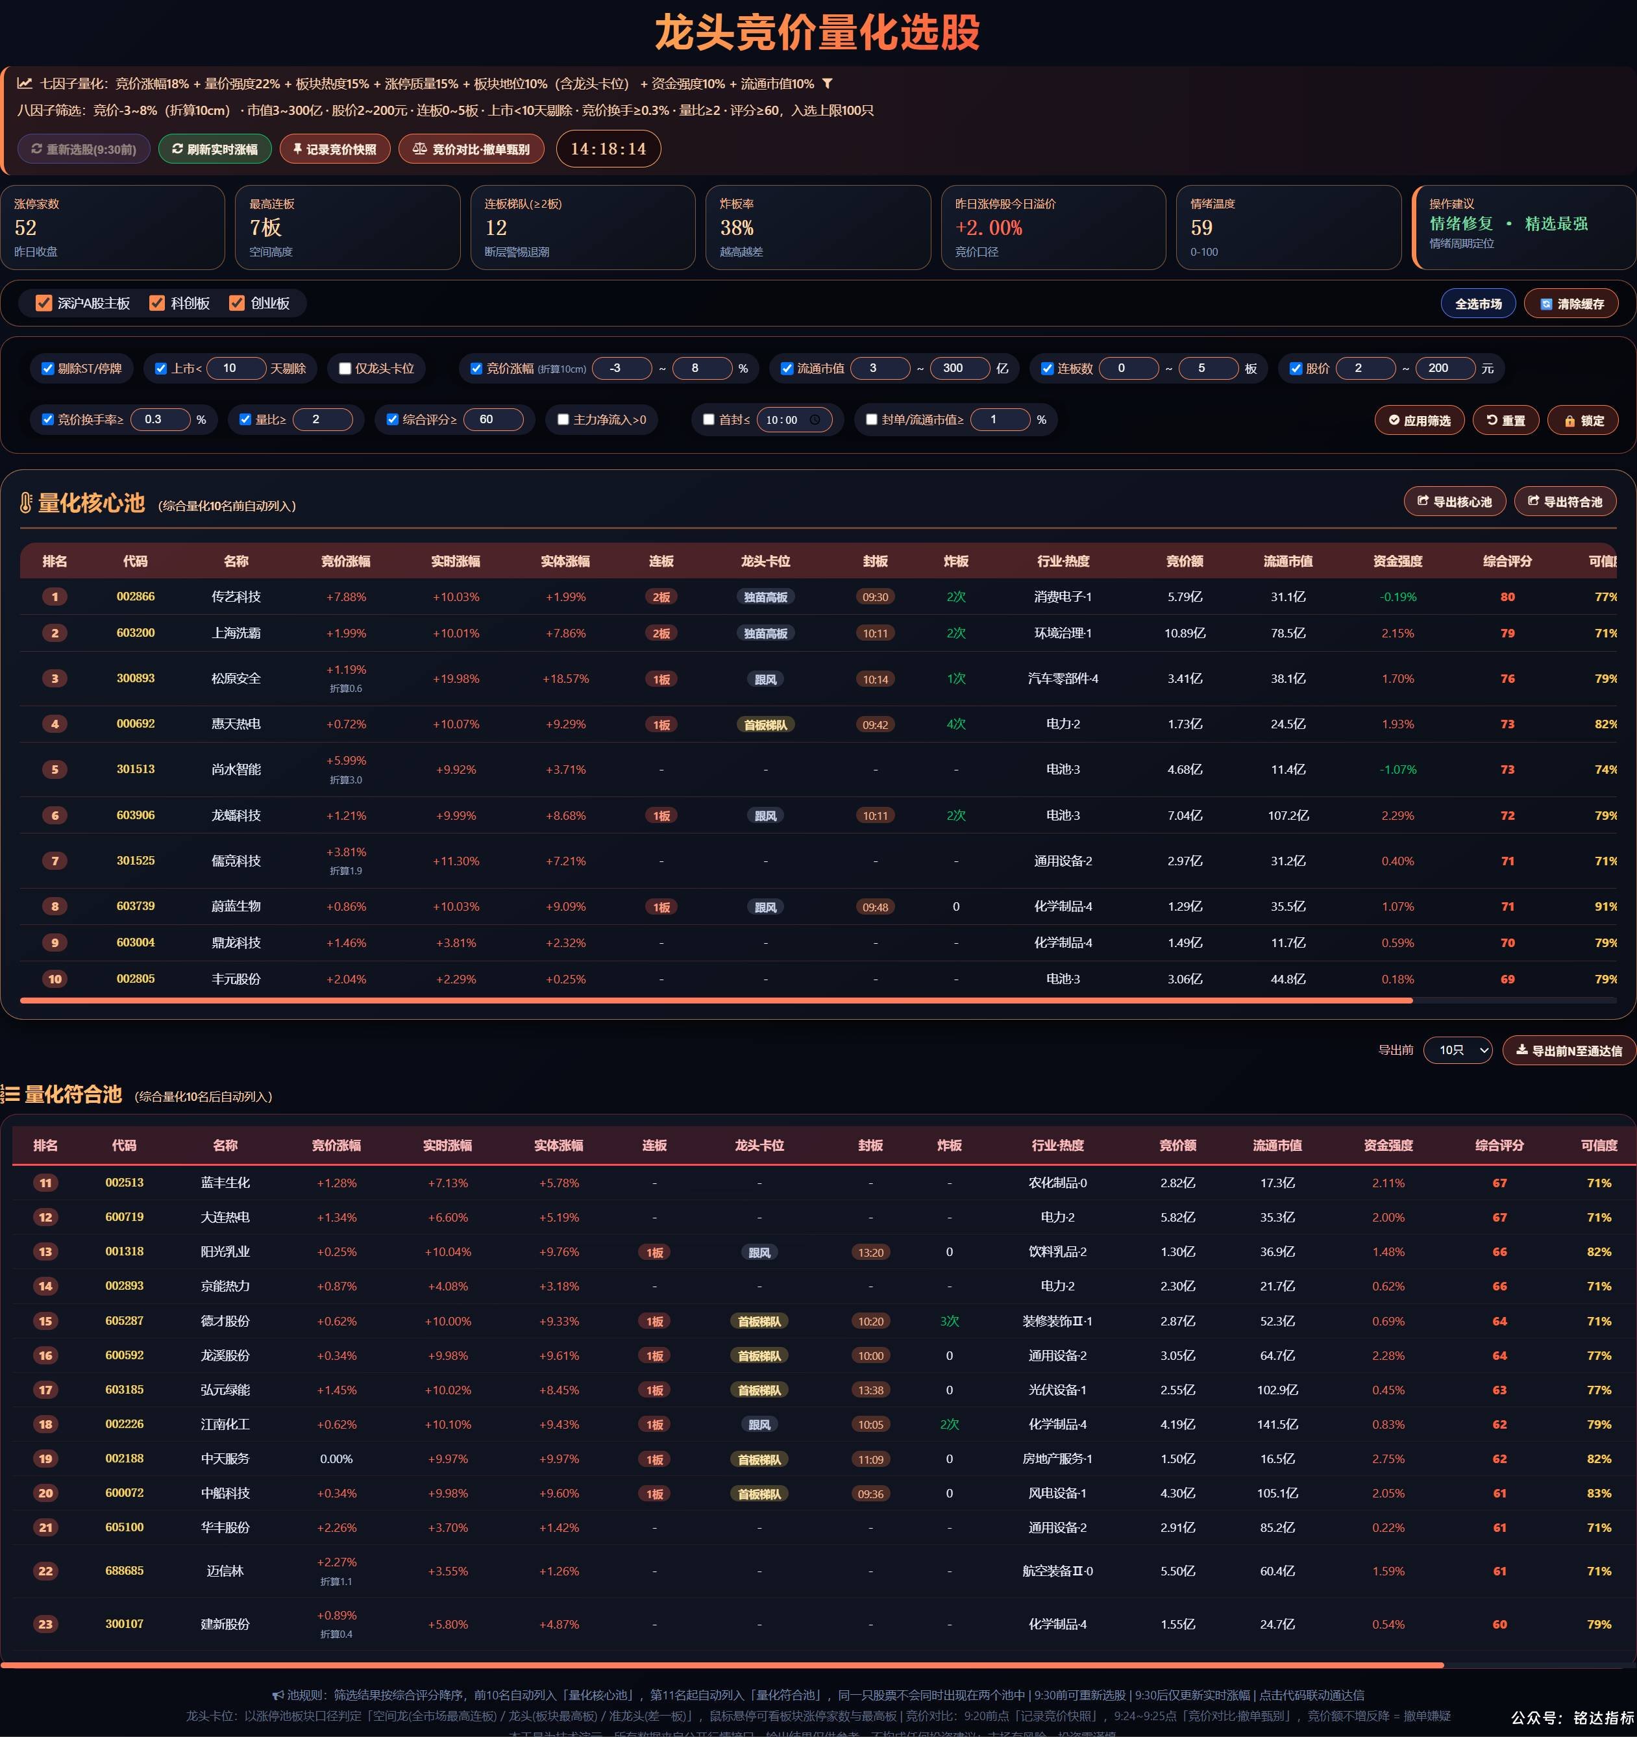
Task: Click 导出前N至通达信 button
Action: 1569,1050
